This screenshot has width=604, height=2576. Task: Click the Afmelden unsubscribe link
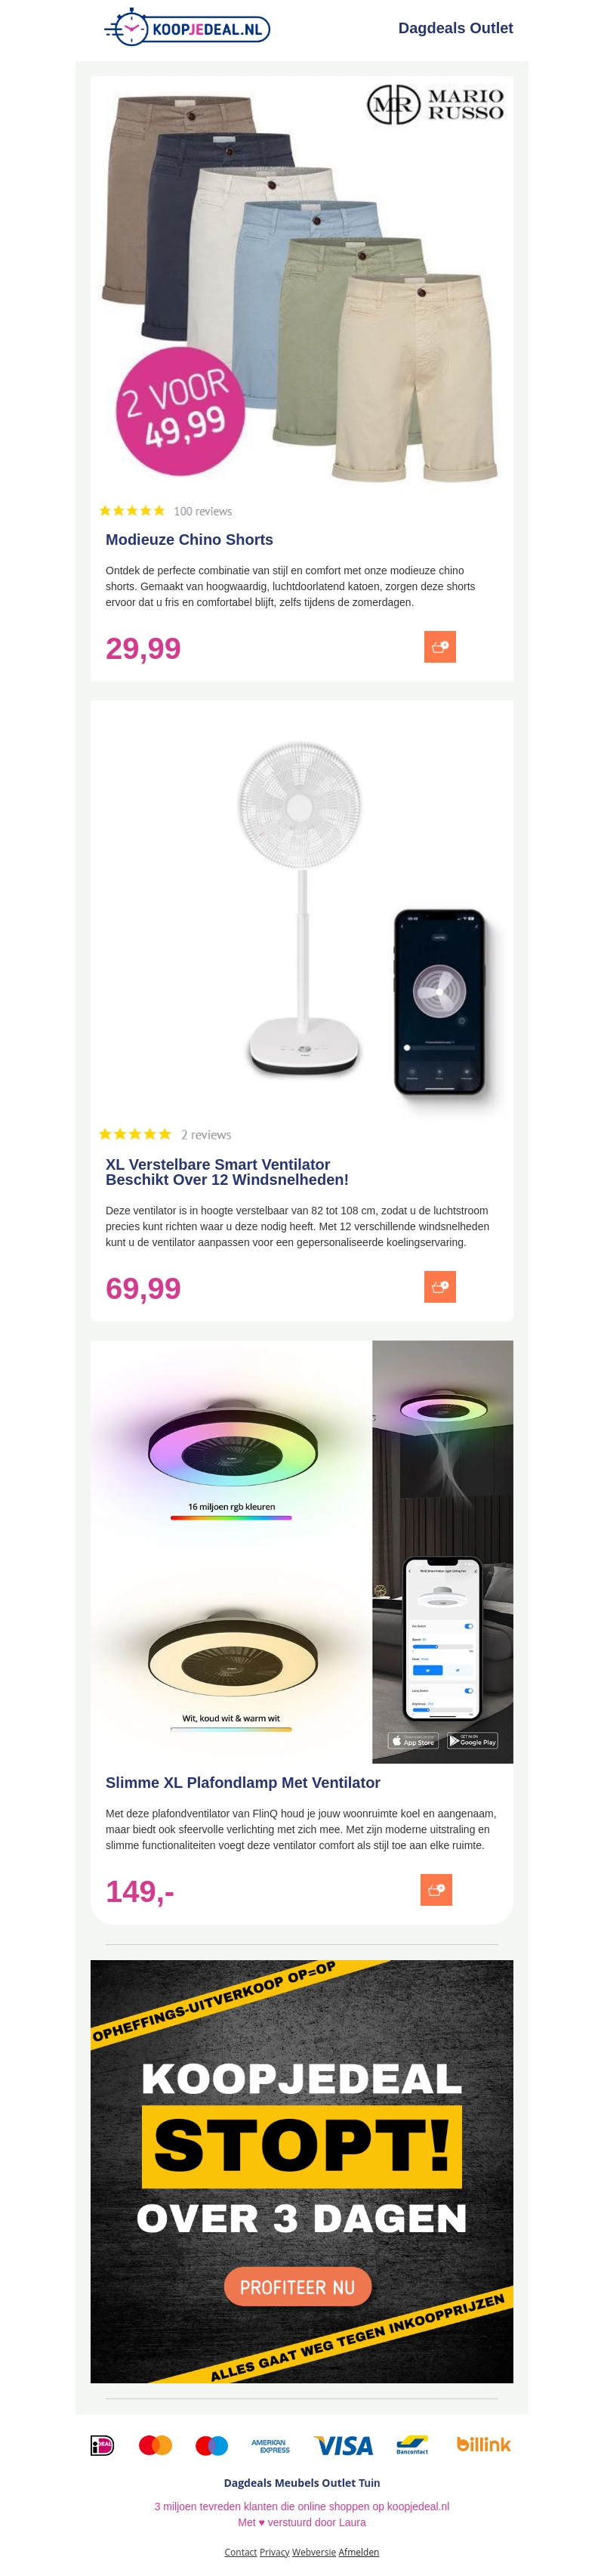(x=359, y=2552)
